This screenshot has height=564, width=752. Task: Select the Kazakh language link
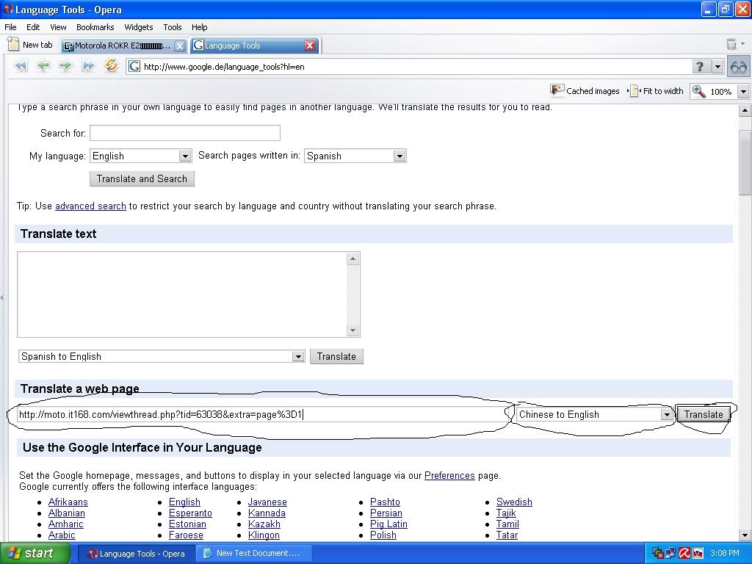click(x=264, y=524)
